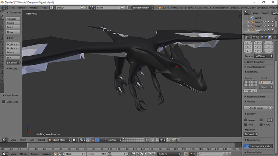The height and width of the screenshot is (156, 278).
Task: Open the Help menu
Action: (x=44, y=8)
